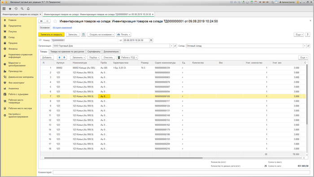
Task: Open the search magnifier icon
Action: pyautogui.click(x=22, y=9)
